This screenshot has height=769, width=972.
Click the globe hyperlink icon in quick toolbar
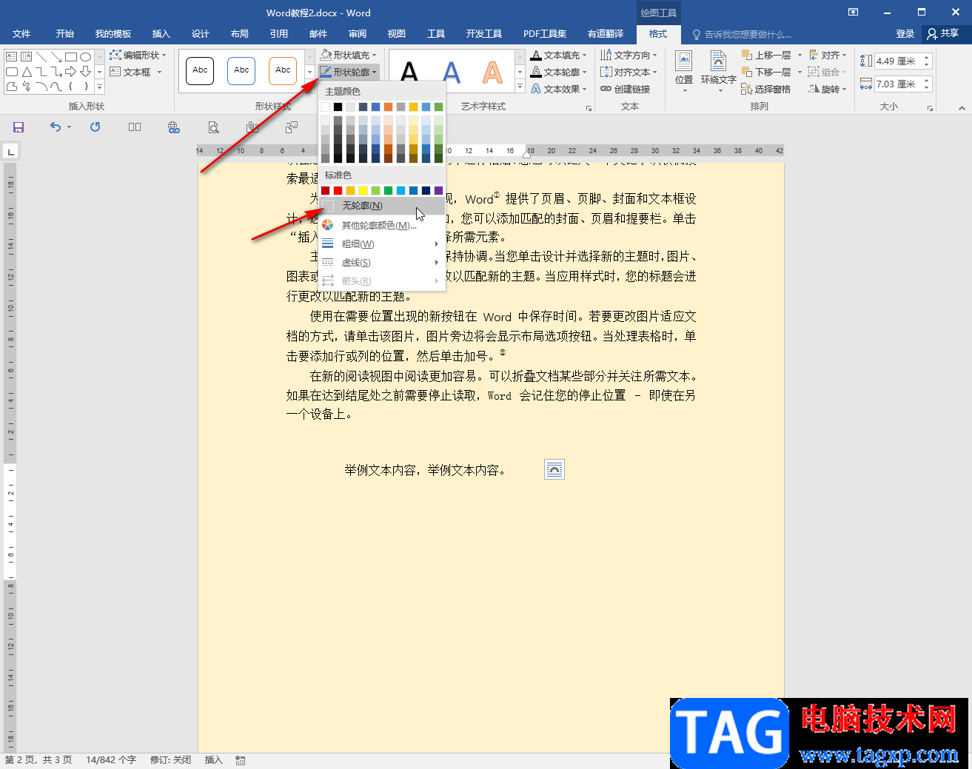click(x=174, y=127)
